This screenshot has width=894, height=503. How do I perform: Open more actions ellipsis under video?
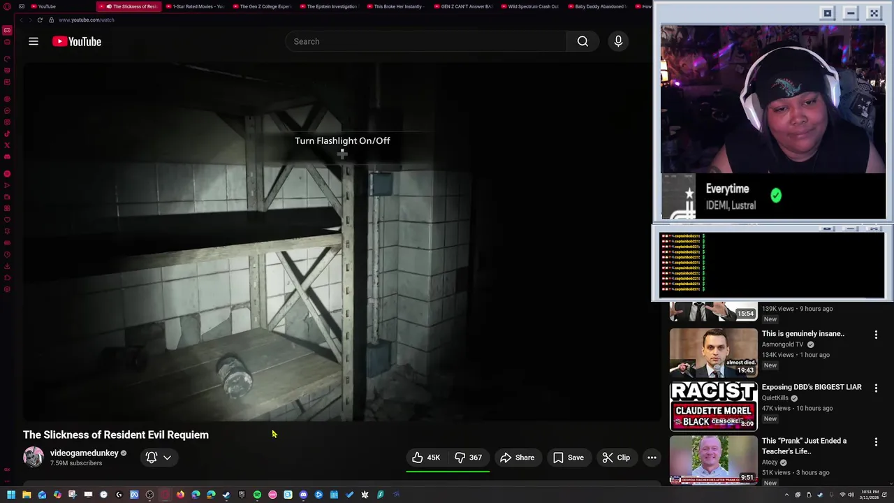(x=652, y=458)
